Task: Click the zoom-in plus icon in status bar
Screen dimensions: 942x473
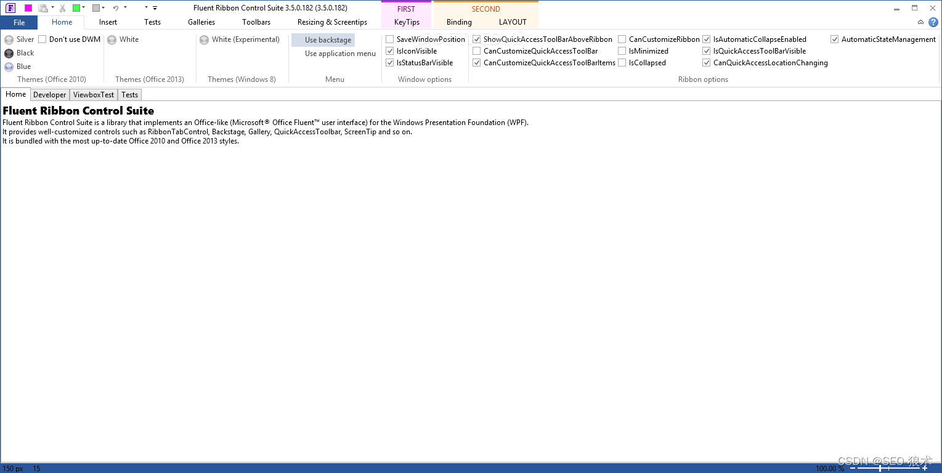Action: tap(924, 469)
